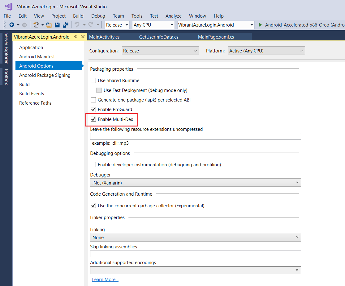
Task: Switch to the MainPage.xaml.cs tab
Action: [216, 37]
